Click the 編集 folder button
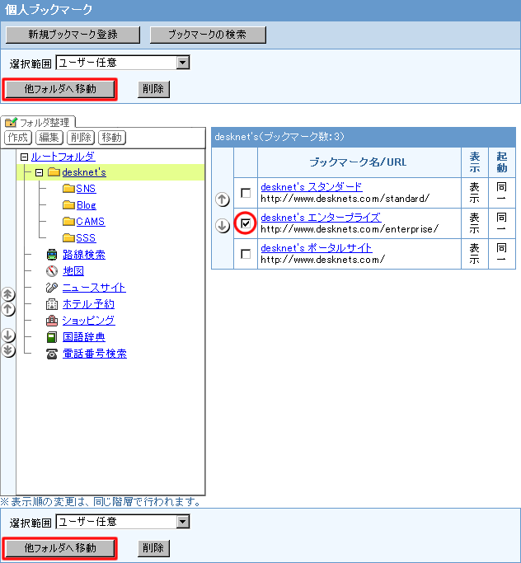The width and height of the screenshot is (521, 563). pyautogui.click(x=49, y=138)
